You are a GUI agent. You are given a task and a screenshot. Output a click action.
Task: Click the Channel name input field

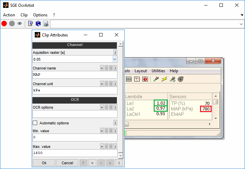pos(75,75)
